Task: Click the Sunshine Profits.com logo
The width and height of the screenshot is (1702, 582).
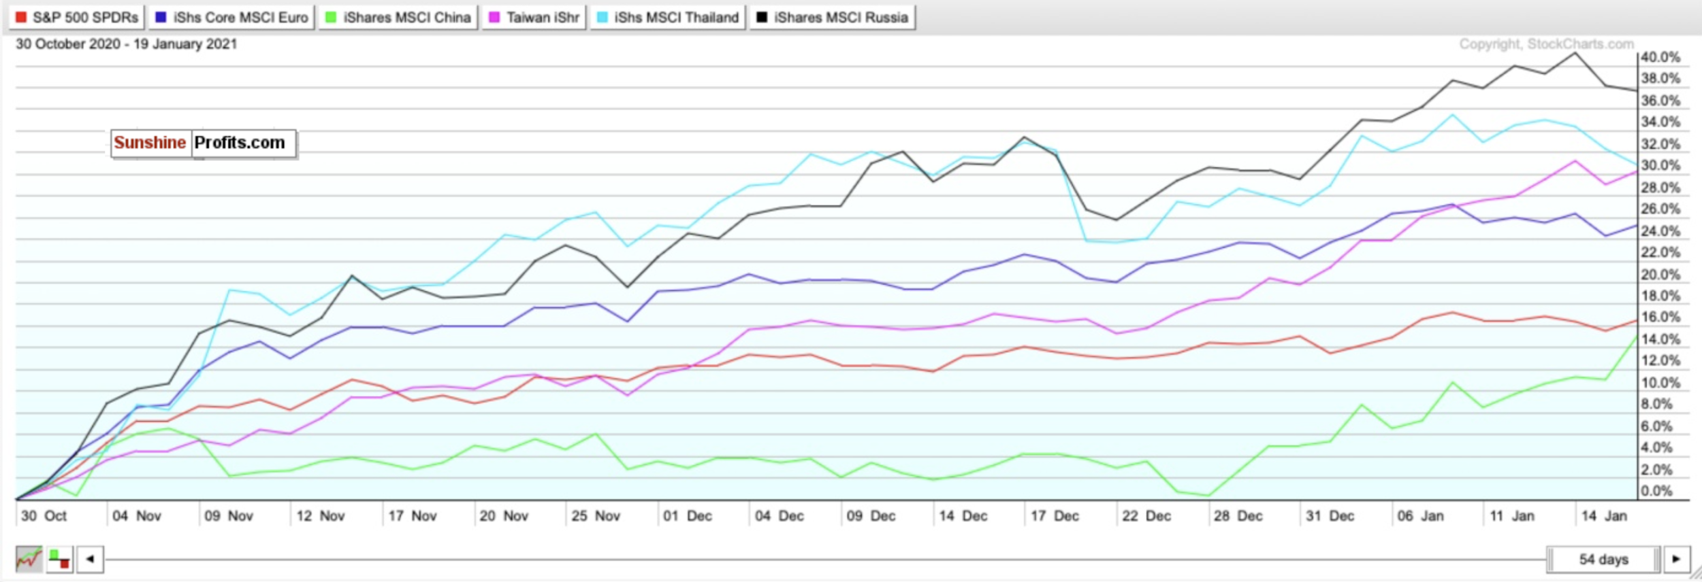Action: click(204, 143)
